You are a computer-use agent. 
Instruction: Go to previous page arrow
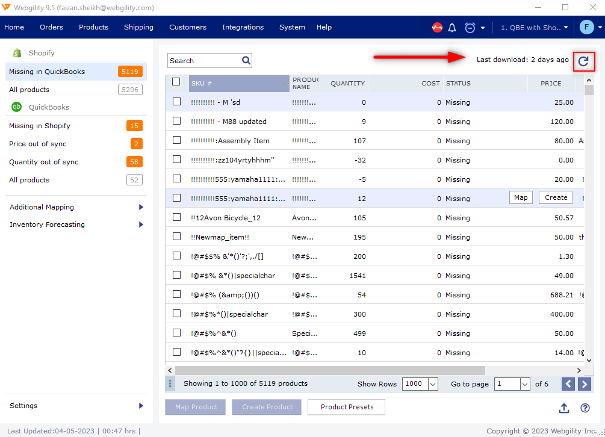pos(568,384)
